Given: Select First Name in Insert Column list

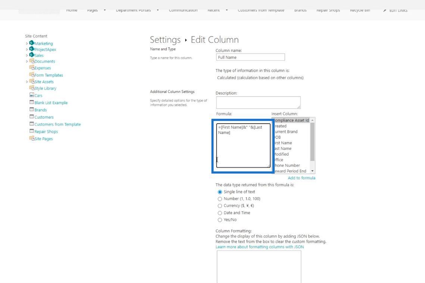Looking at the screenshot, I should click(x=292, y=143).
